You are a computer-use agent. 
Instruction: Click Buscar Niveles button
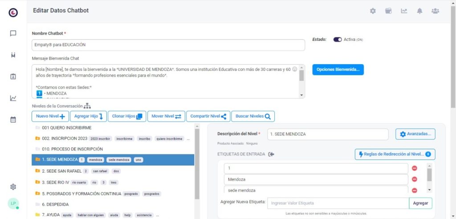pos(253,116)
